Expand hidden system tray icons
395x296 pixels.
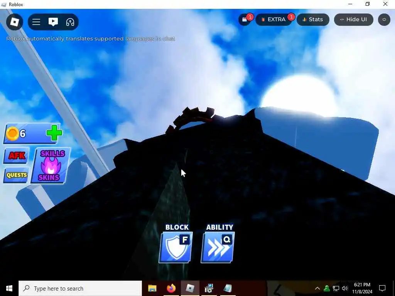(x=317, y=288)
